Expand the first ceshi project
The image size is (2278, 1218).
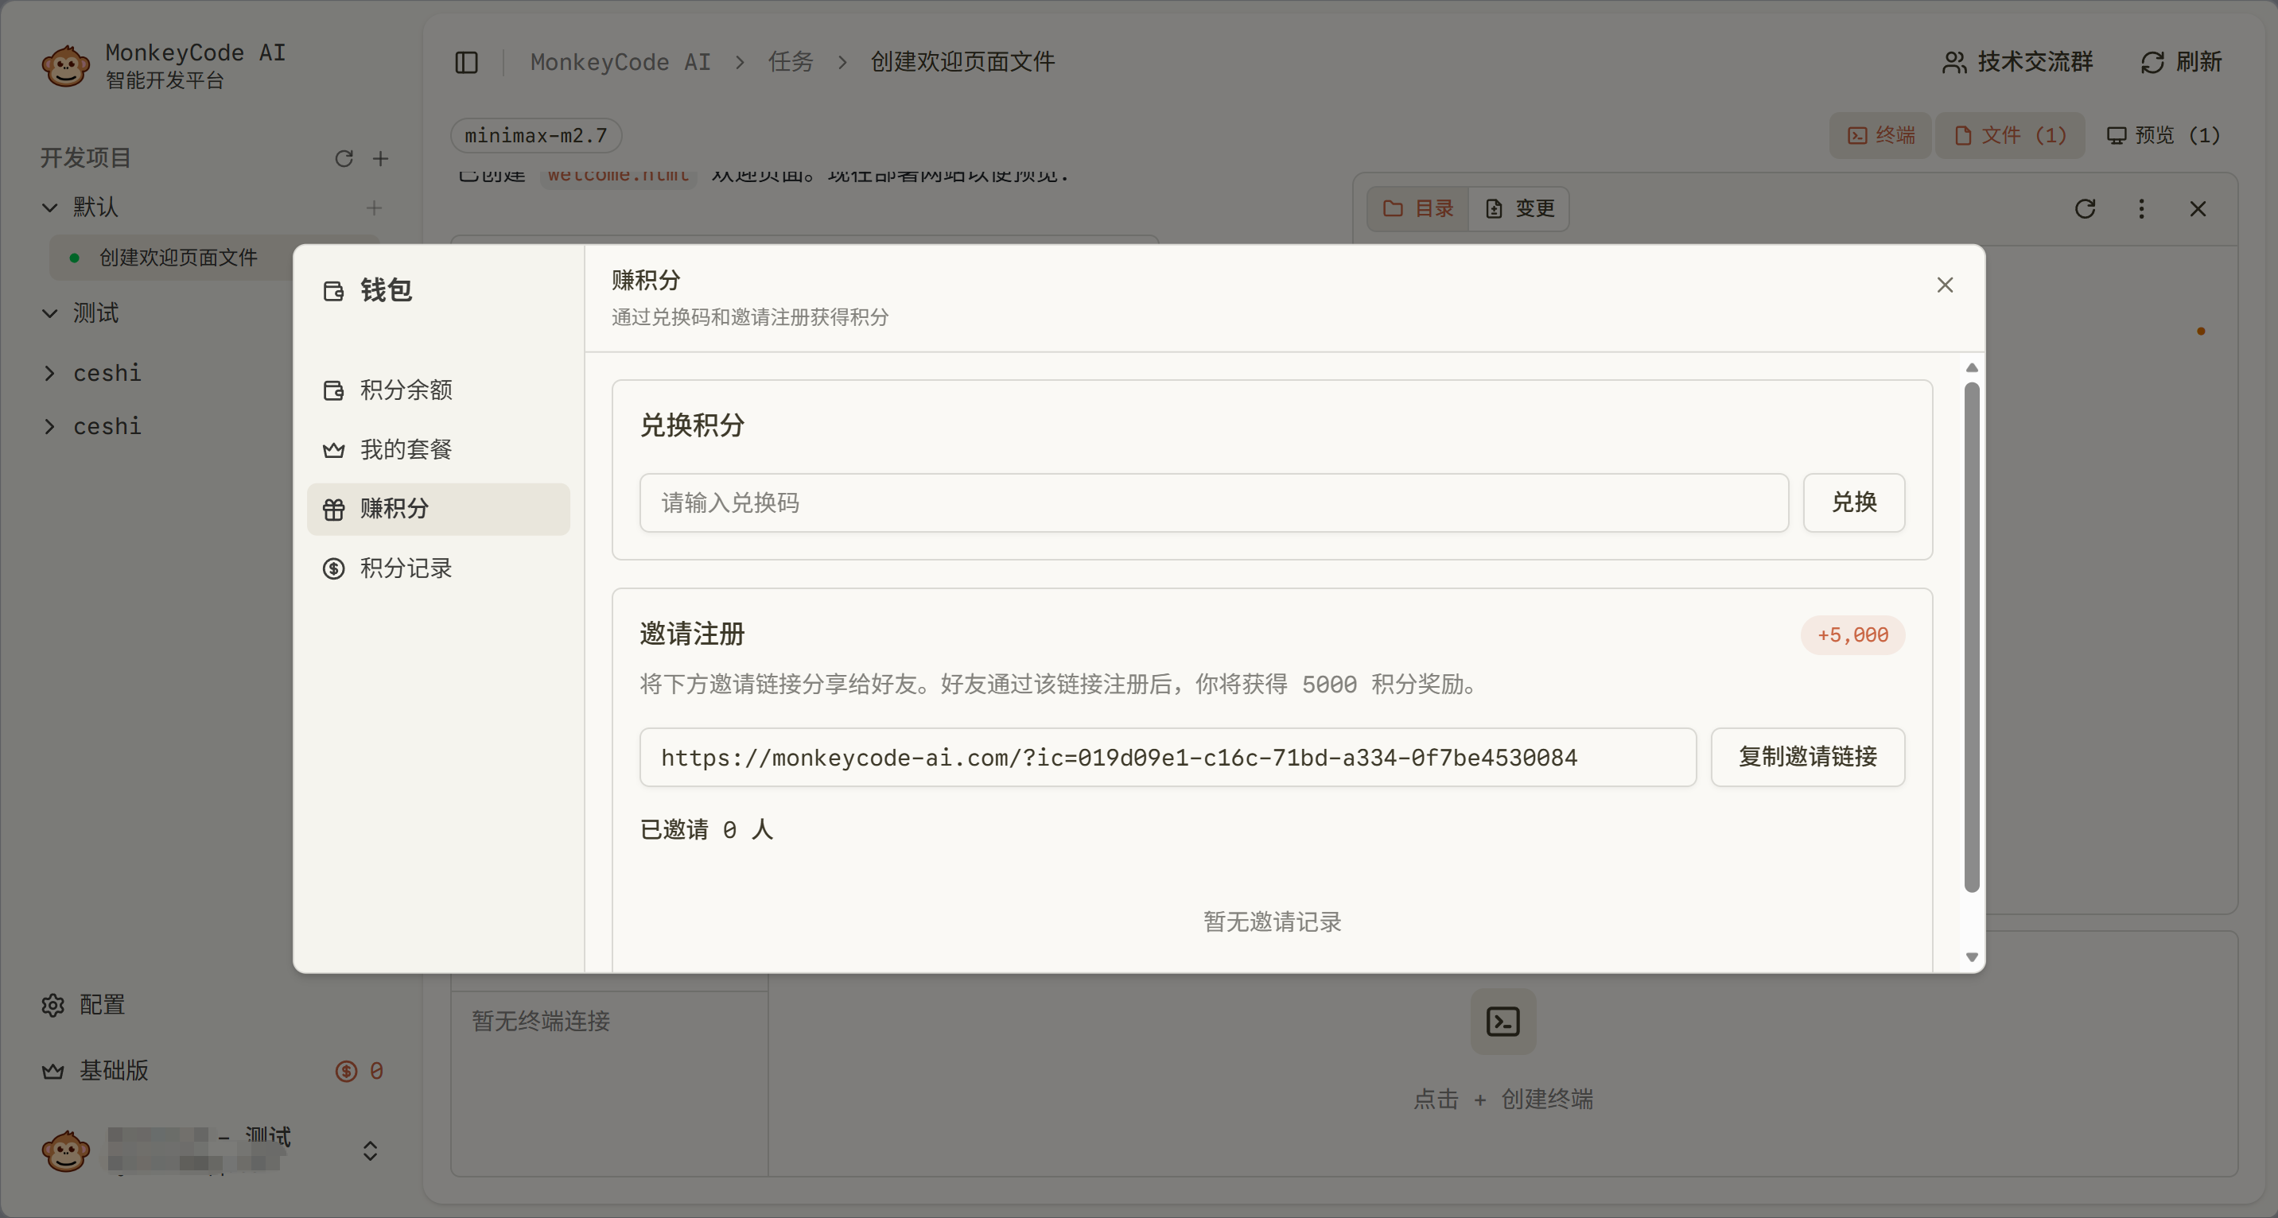pos(49,374)
